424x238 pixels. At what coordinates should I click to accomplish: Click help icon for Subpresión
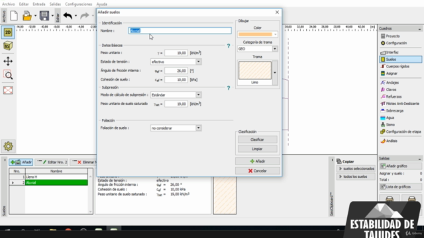(x=229, y=88)
